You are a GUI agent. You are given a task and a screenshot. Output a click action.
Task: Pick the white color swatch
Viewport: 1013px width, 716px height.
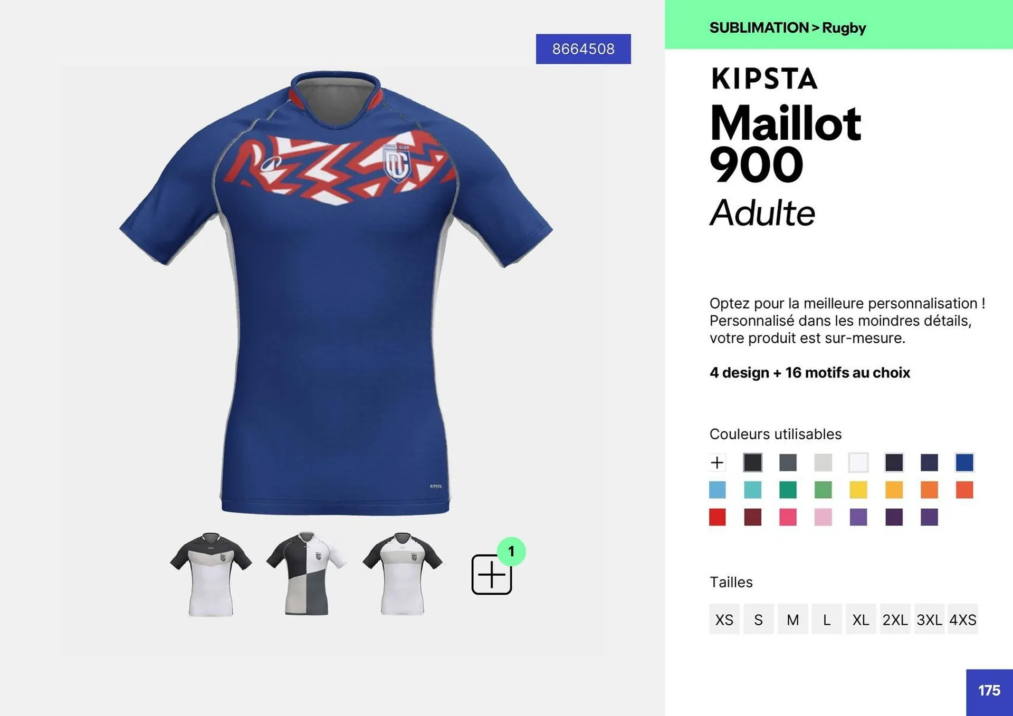858,462
